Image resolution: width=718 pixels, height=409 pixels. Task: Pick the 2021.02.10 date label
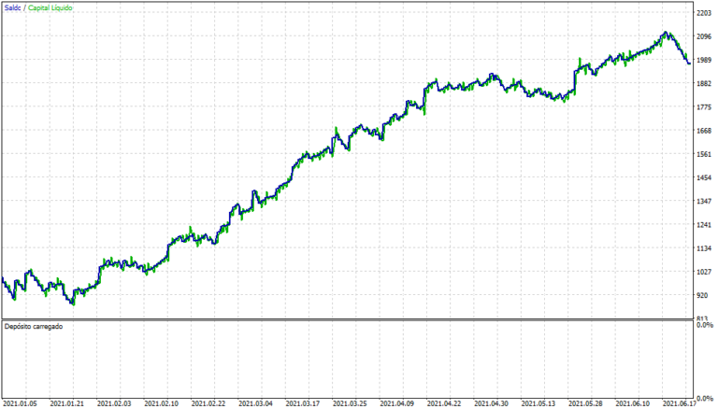click(x=163, y=403)
